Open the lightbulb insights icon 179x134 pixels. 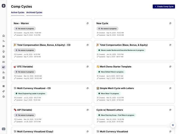[3, 52]
